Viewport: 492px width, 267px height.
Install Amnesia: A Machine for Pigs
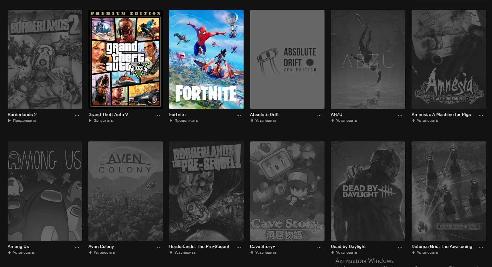(425, 121)
